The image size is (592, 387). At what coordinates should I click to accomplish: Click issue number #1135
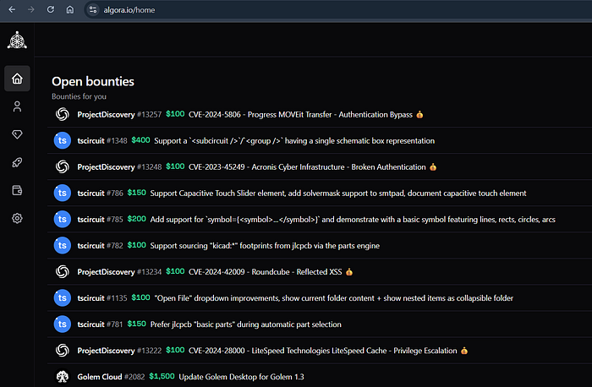click(117, 298)
